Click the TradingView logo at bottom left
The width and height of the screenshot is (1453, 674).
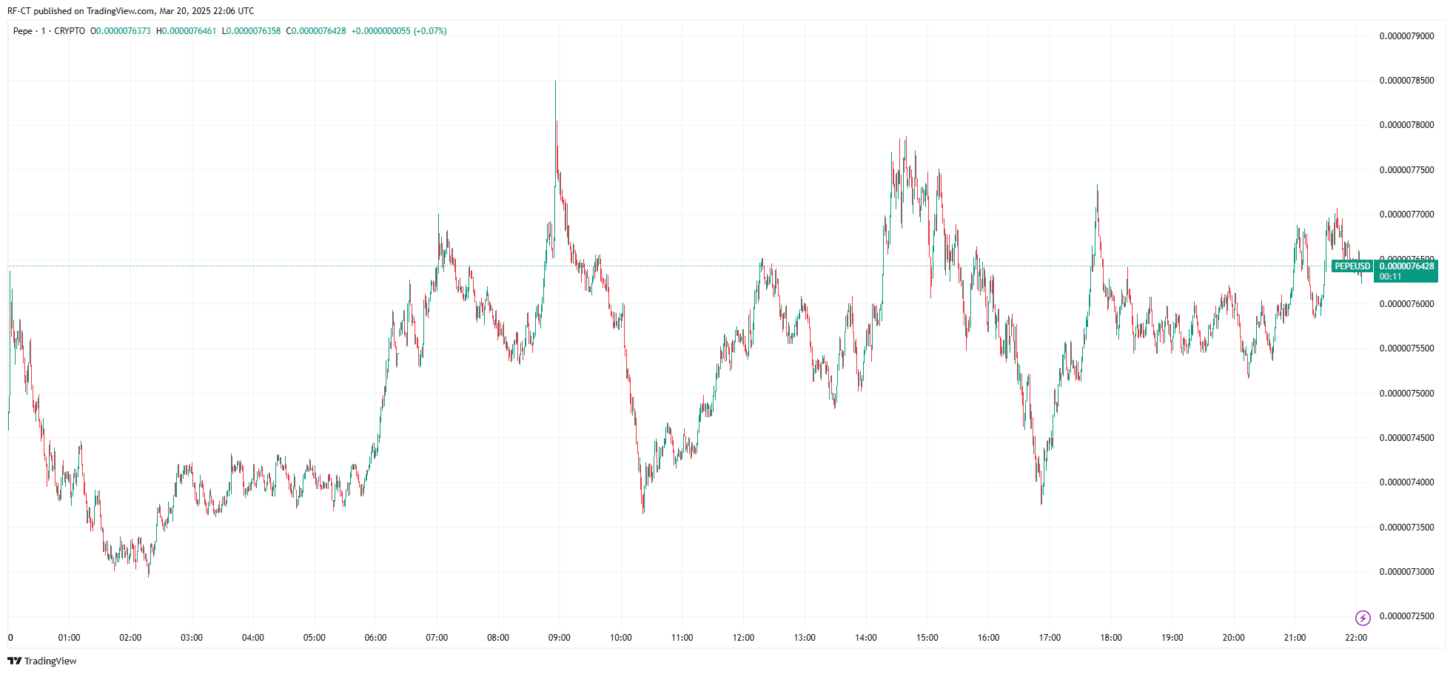point(42,661)
